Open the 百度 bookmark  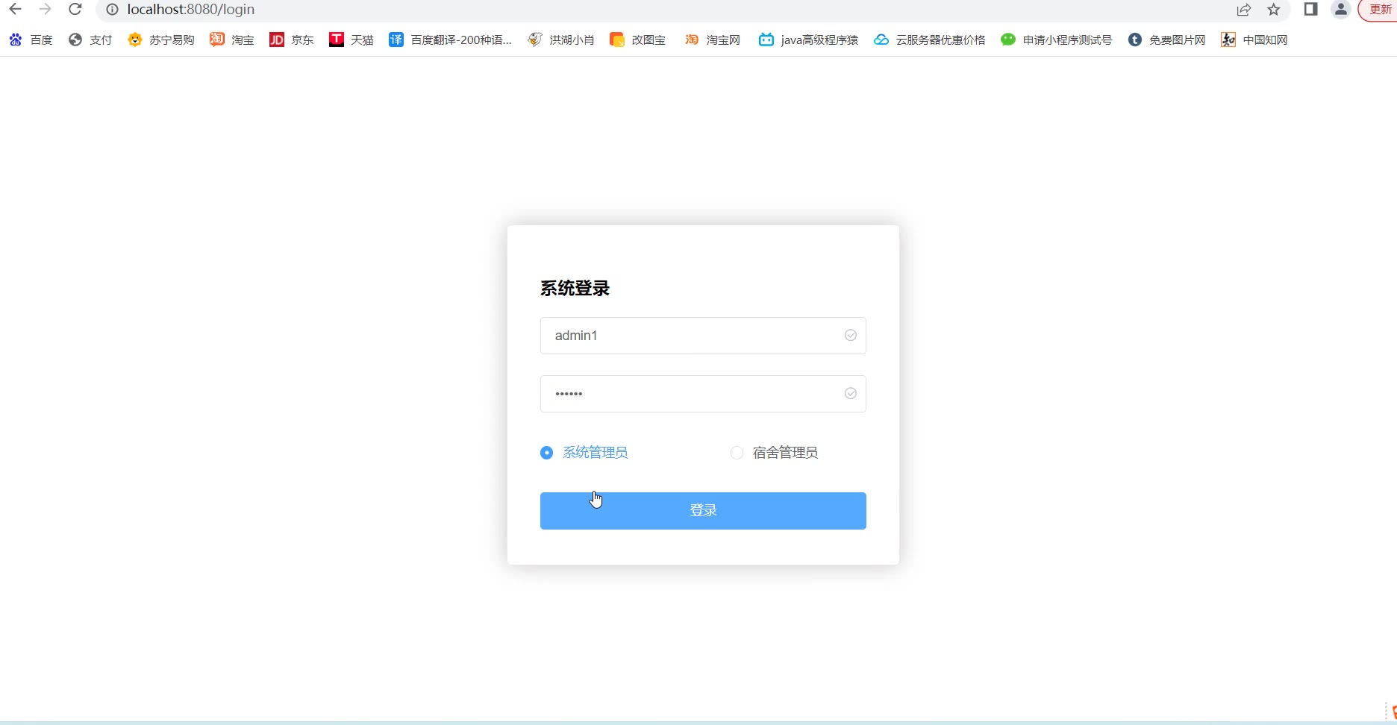(31, 40)
